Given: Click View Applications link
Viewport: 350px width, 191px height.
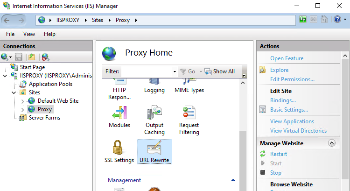Looking at the screenshot, I should 292,121.
